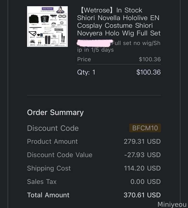Select the Total Amount 370.61 USD value
This screenshot has height=208, width=188.
point(142,195)
